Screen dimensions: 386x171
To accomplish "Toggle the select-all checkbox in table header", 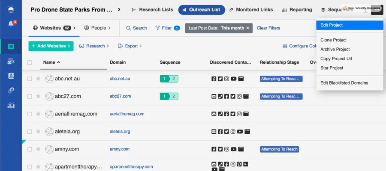I will [x=30, y=62].
